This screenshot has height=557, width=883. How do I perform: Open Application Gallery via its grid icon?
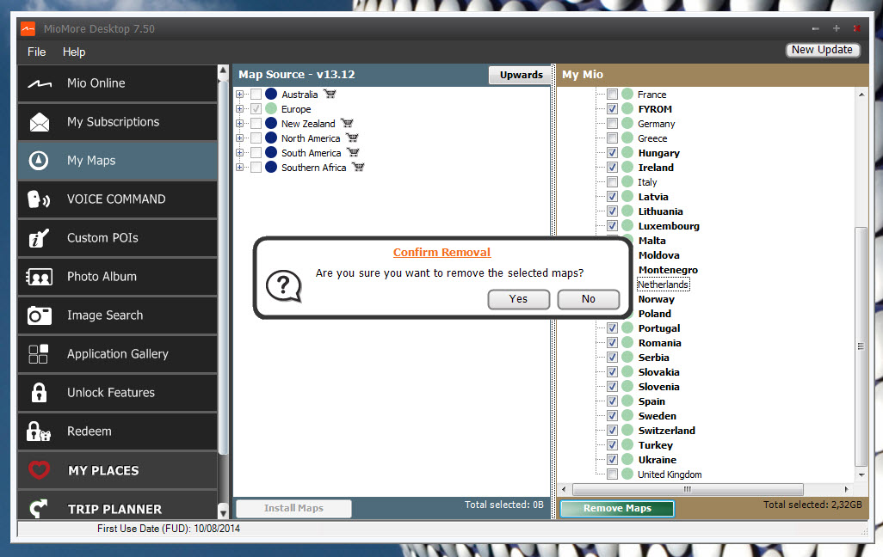tap(38, 354)
